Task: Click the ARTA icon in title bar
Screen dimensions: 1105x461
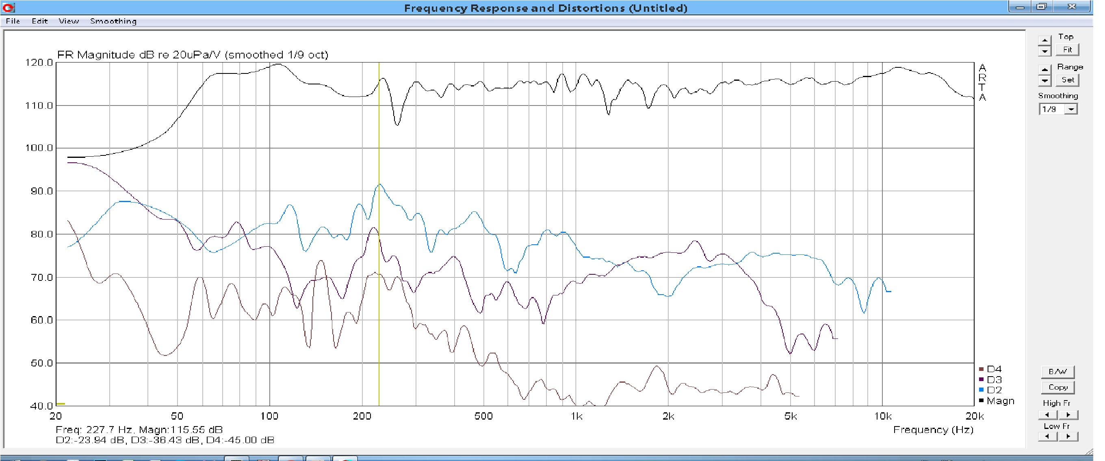Action: click(x=9, y=7)
